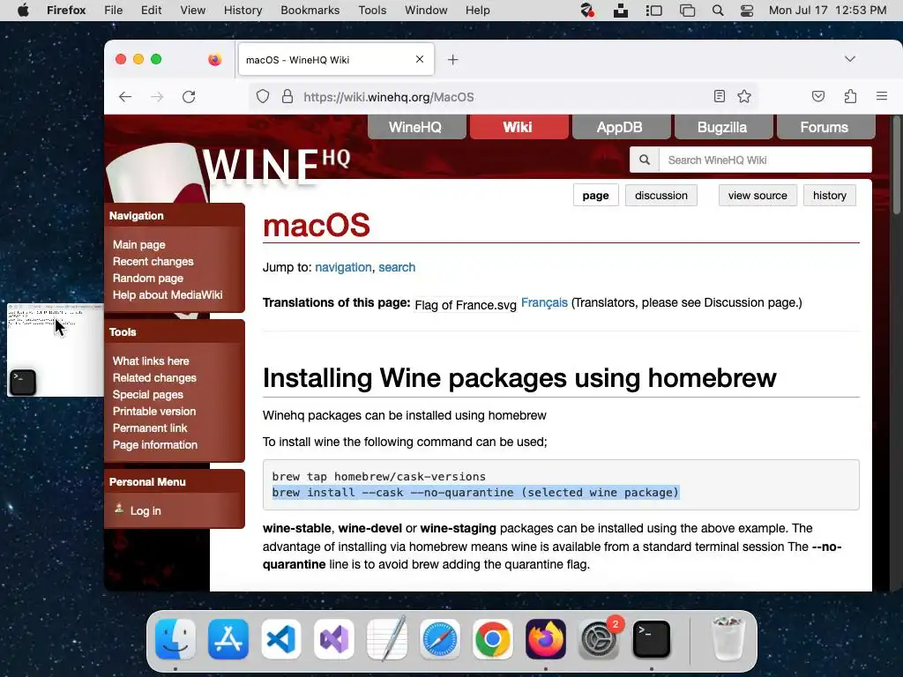
Task: Click the URL address bar
Action: coord(504,97)
